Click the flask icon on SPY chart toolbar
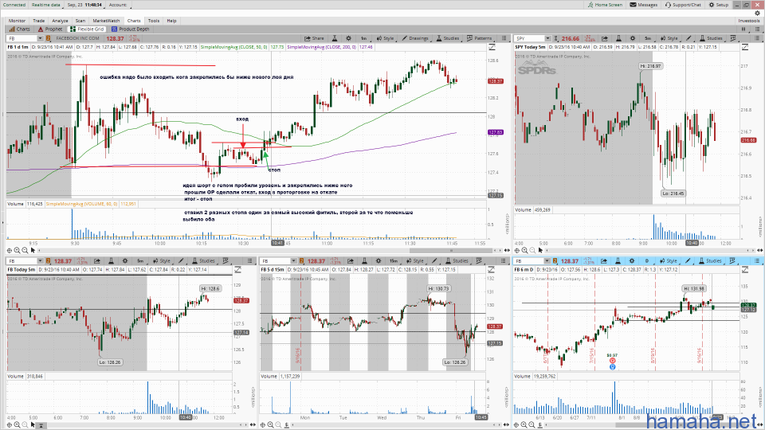Viewport: 765px width, 430px height. [618, 38]
